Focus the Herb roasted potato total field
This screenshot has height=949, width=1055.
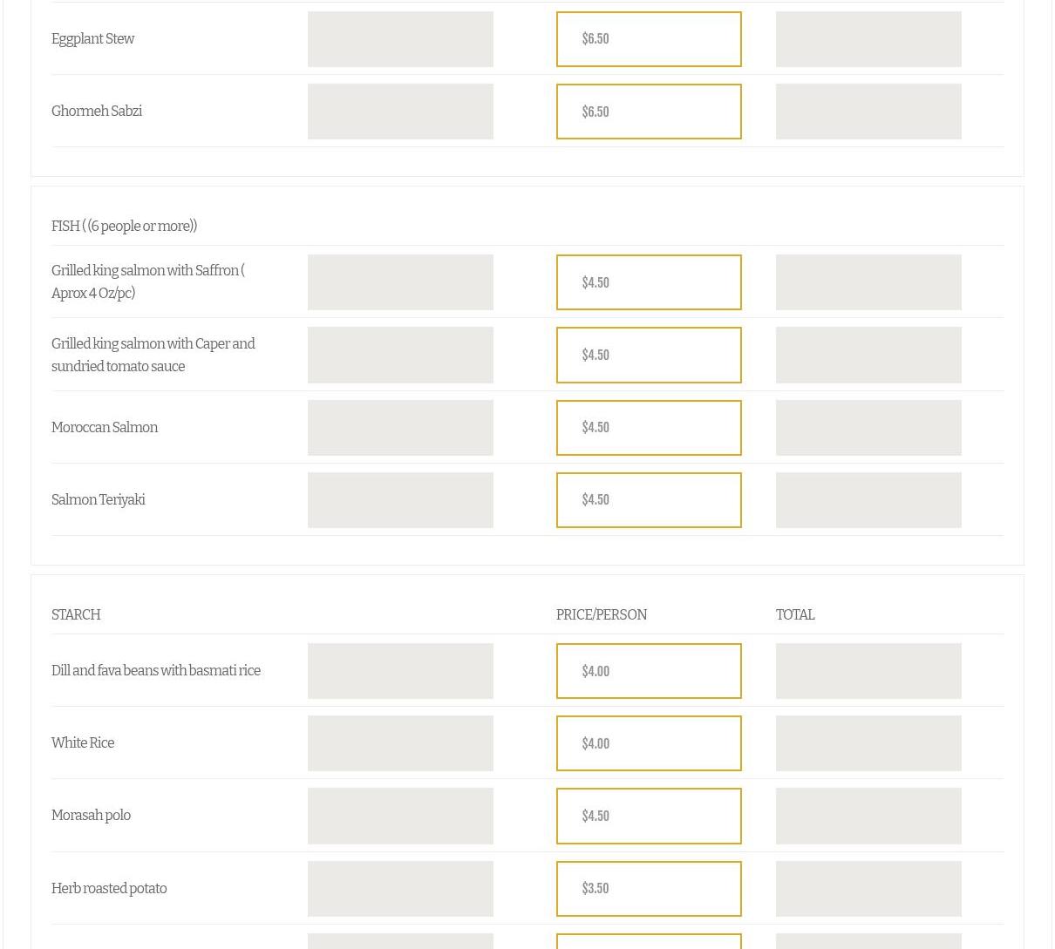tap(868, 889)
